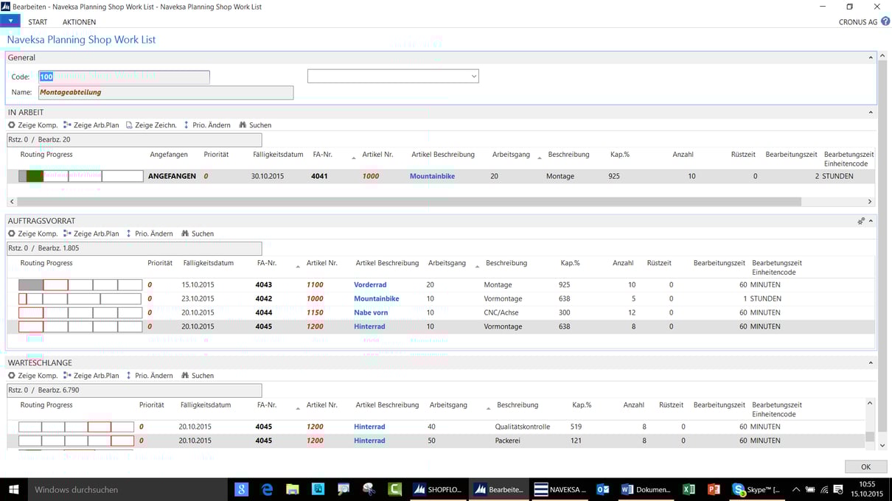
Task: Collapse the WARTESCHLANGE panel via its chevron
Action: click(x=871, y=362)
